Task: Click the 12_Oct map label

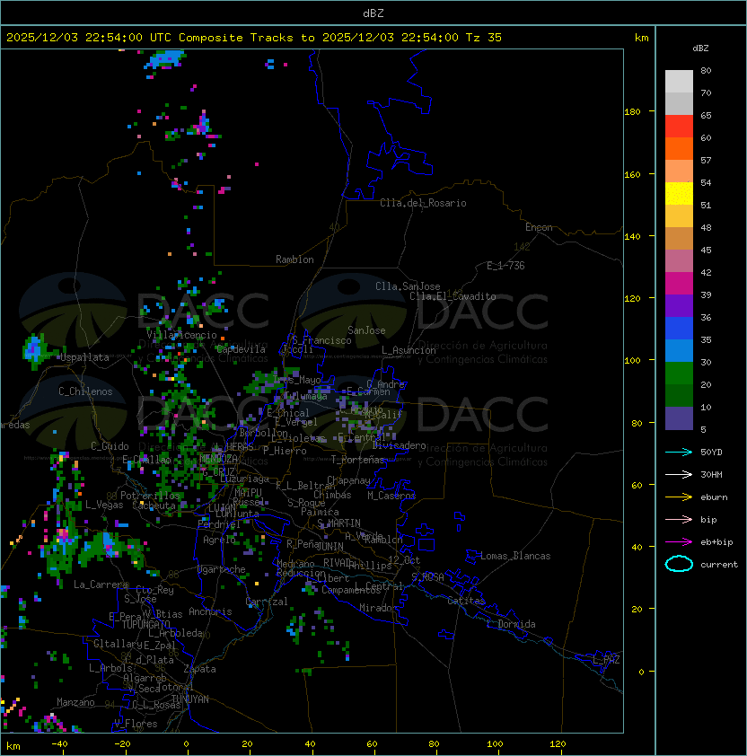Action: tap(404, 560)
